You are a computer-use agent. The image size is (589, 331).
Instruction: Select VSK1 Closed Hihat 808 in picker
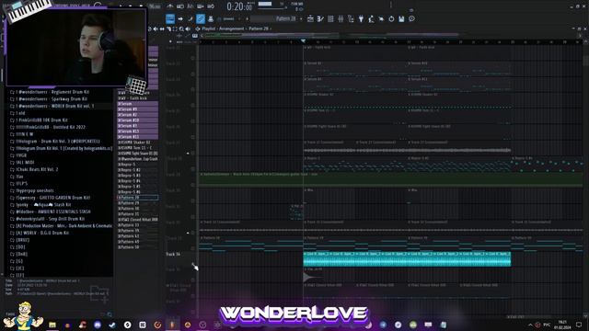(x=138, y=220)
